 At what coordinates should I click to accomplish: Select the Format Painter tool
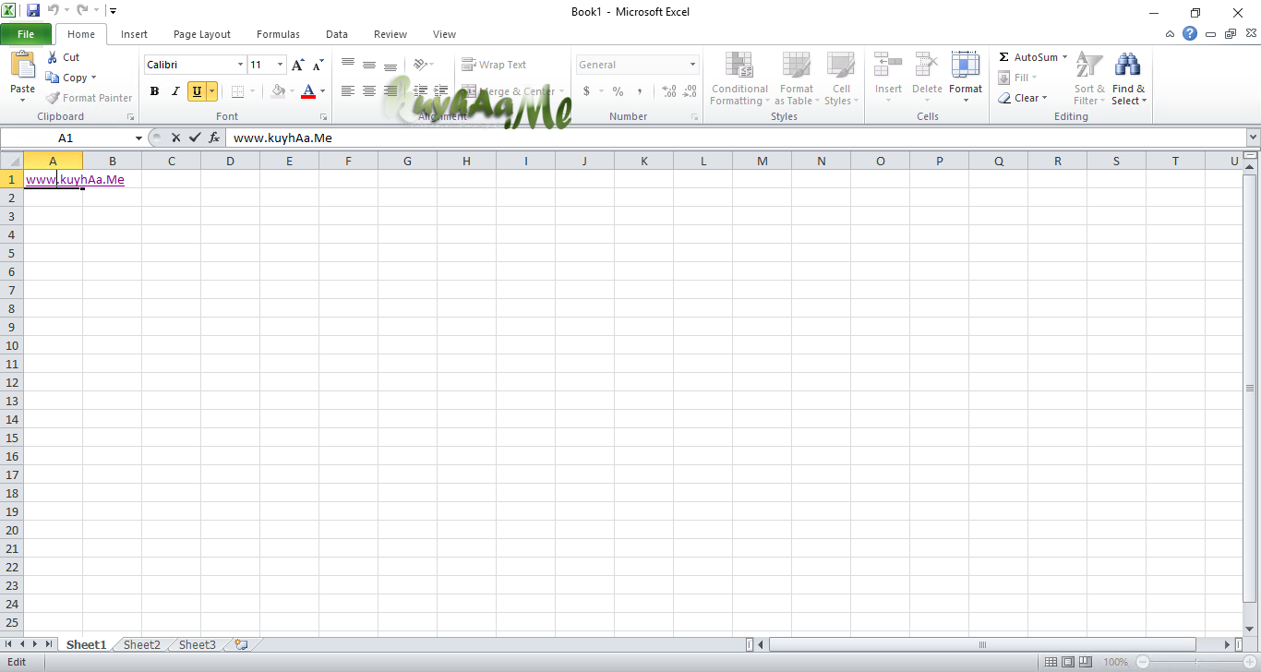click(89, 98)
